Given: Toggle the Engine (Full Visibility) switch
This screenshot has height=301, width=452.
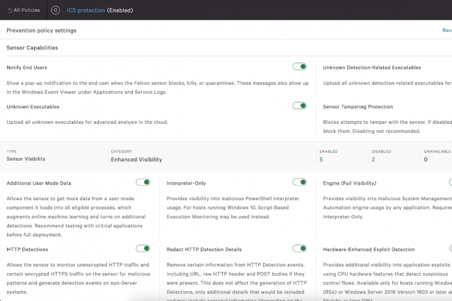Looking at the screenshot, I should point(449,182).
